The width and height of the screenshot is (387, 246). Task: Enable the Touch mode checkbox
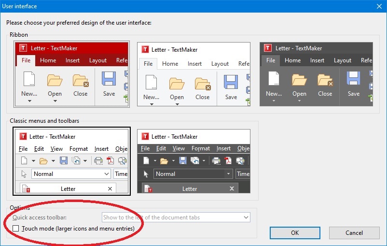(16, 228)
